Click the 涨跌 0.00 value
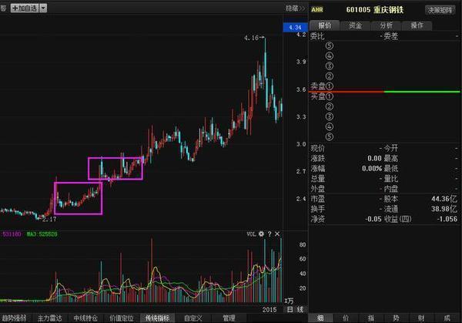Viewport: 462px width, 323px height. coord(374,158)
